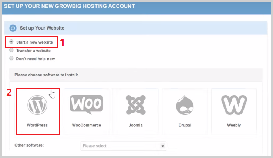
Task: Click the Transfer a website label text
Action: (x=33, y=51)
